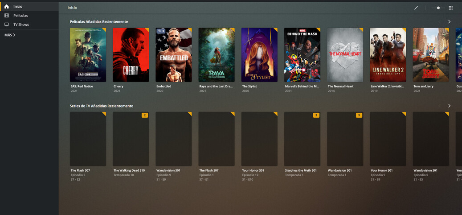Open the Embattled movie poster
The image size is (462, 215).
tap(174, 55)
